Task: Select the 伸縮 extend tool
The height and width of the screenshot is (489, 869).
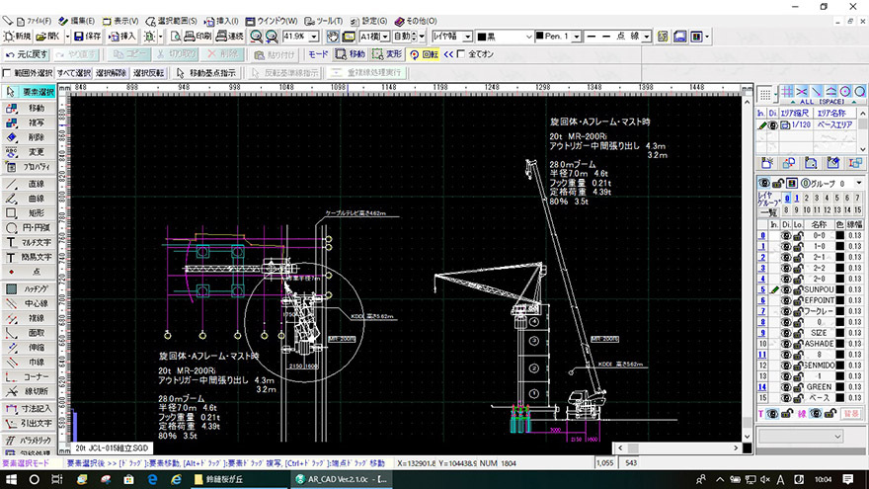Action: coord(29,348)
